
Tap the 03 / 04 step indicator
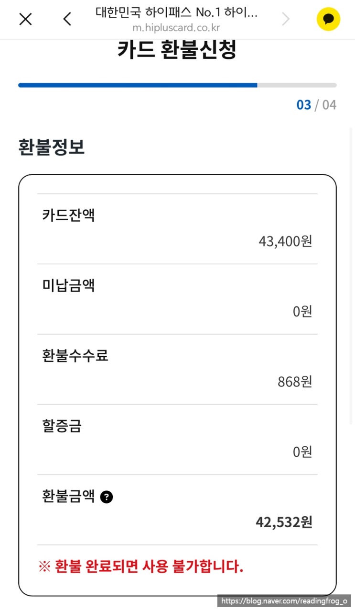pos(316,105)
